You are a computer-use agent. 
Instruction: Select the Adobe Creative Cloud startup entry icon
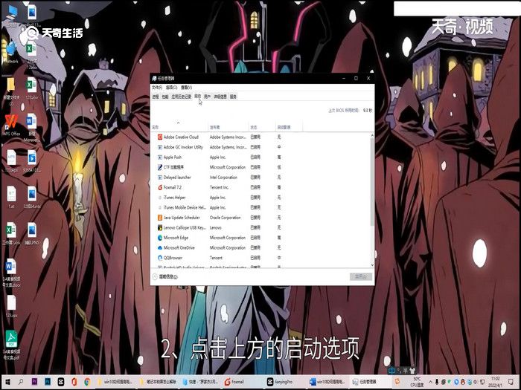(160, 137)
